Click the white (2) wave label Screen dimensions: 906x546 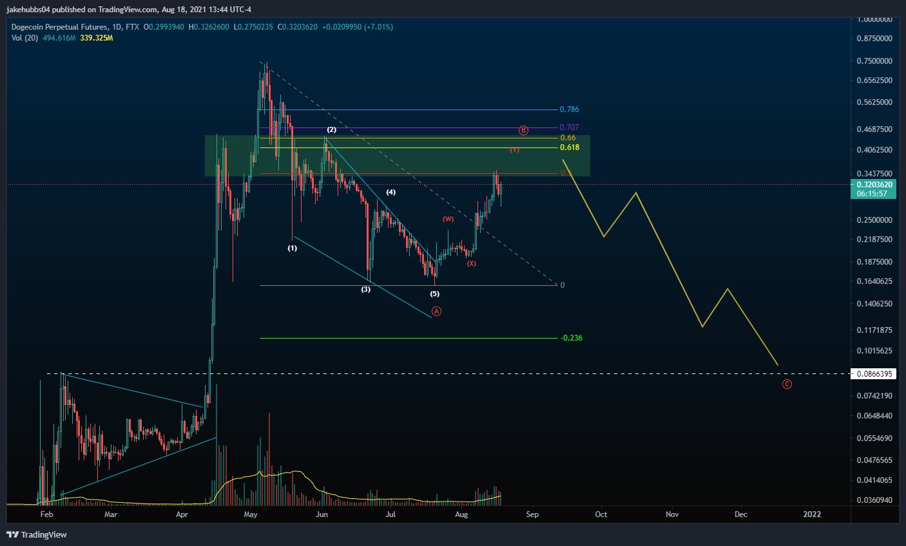(331, 129)
